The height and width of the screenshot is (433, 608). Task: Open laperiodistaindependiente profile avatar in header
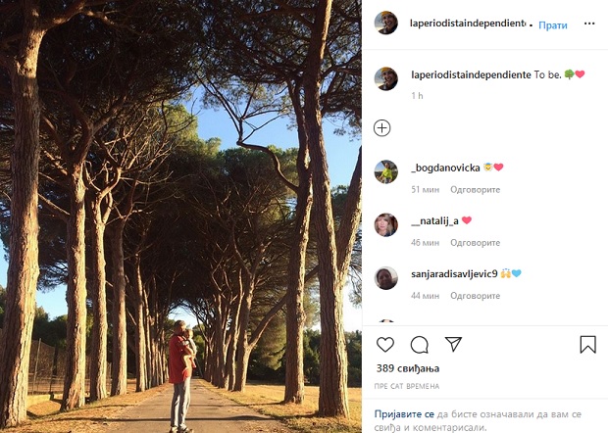pyautogui.click(x=385, y=23)
